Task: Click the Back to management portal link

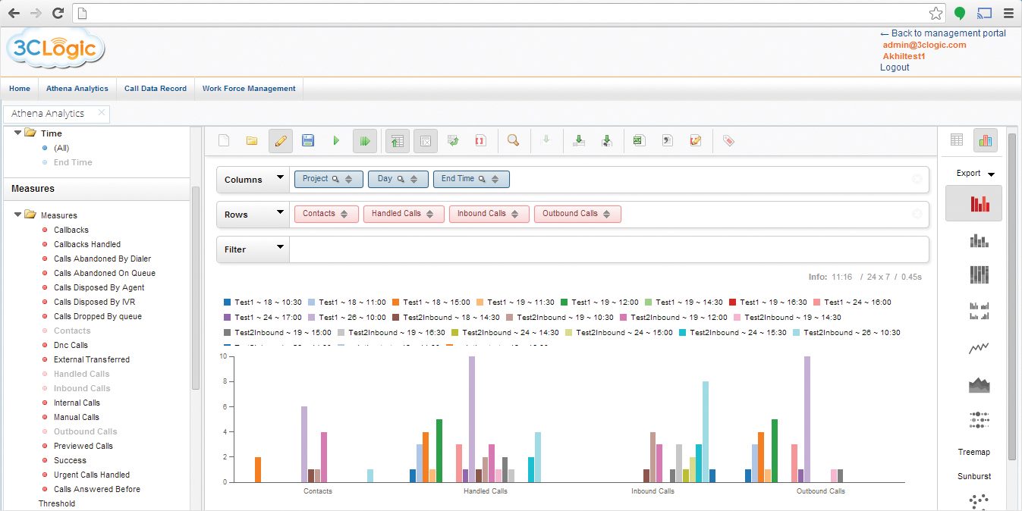Action: (x=942, y=33)
